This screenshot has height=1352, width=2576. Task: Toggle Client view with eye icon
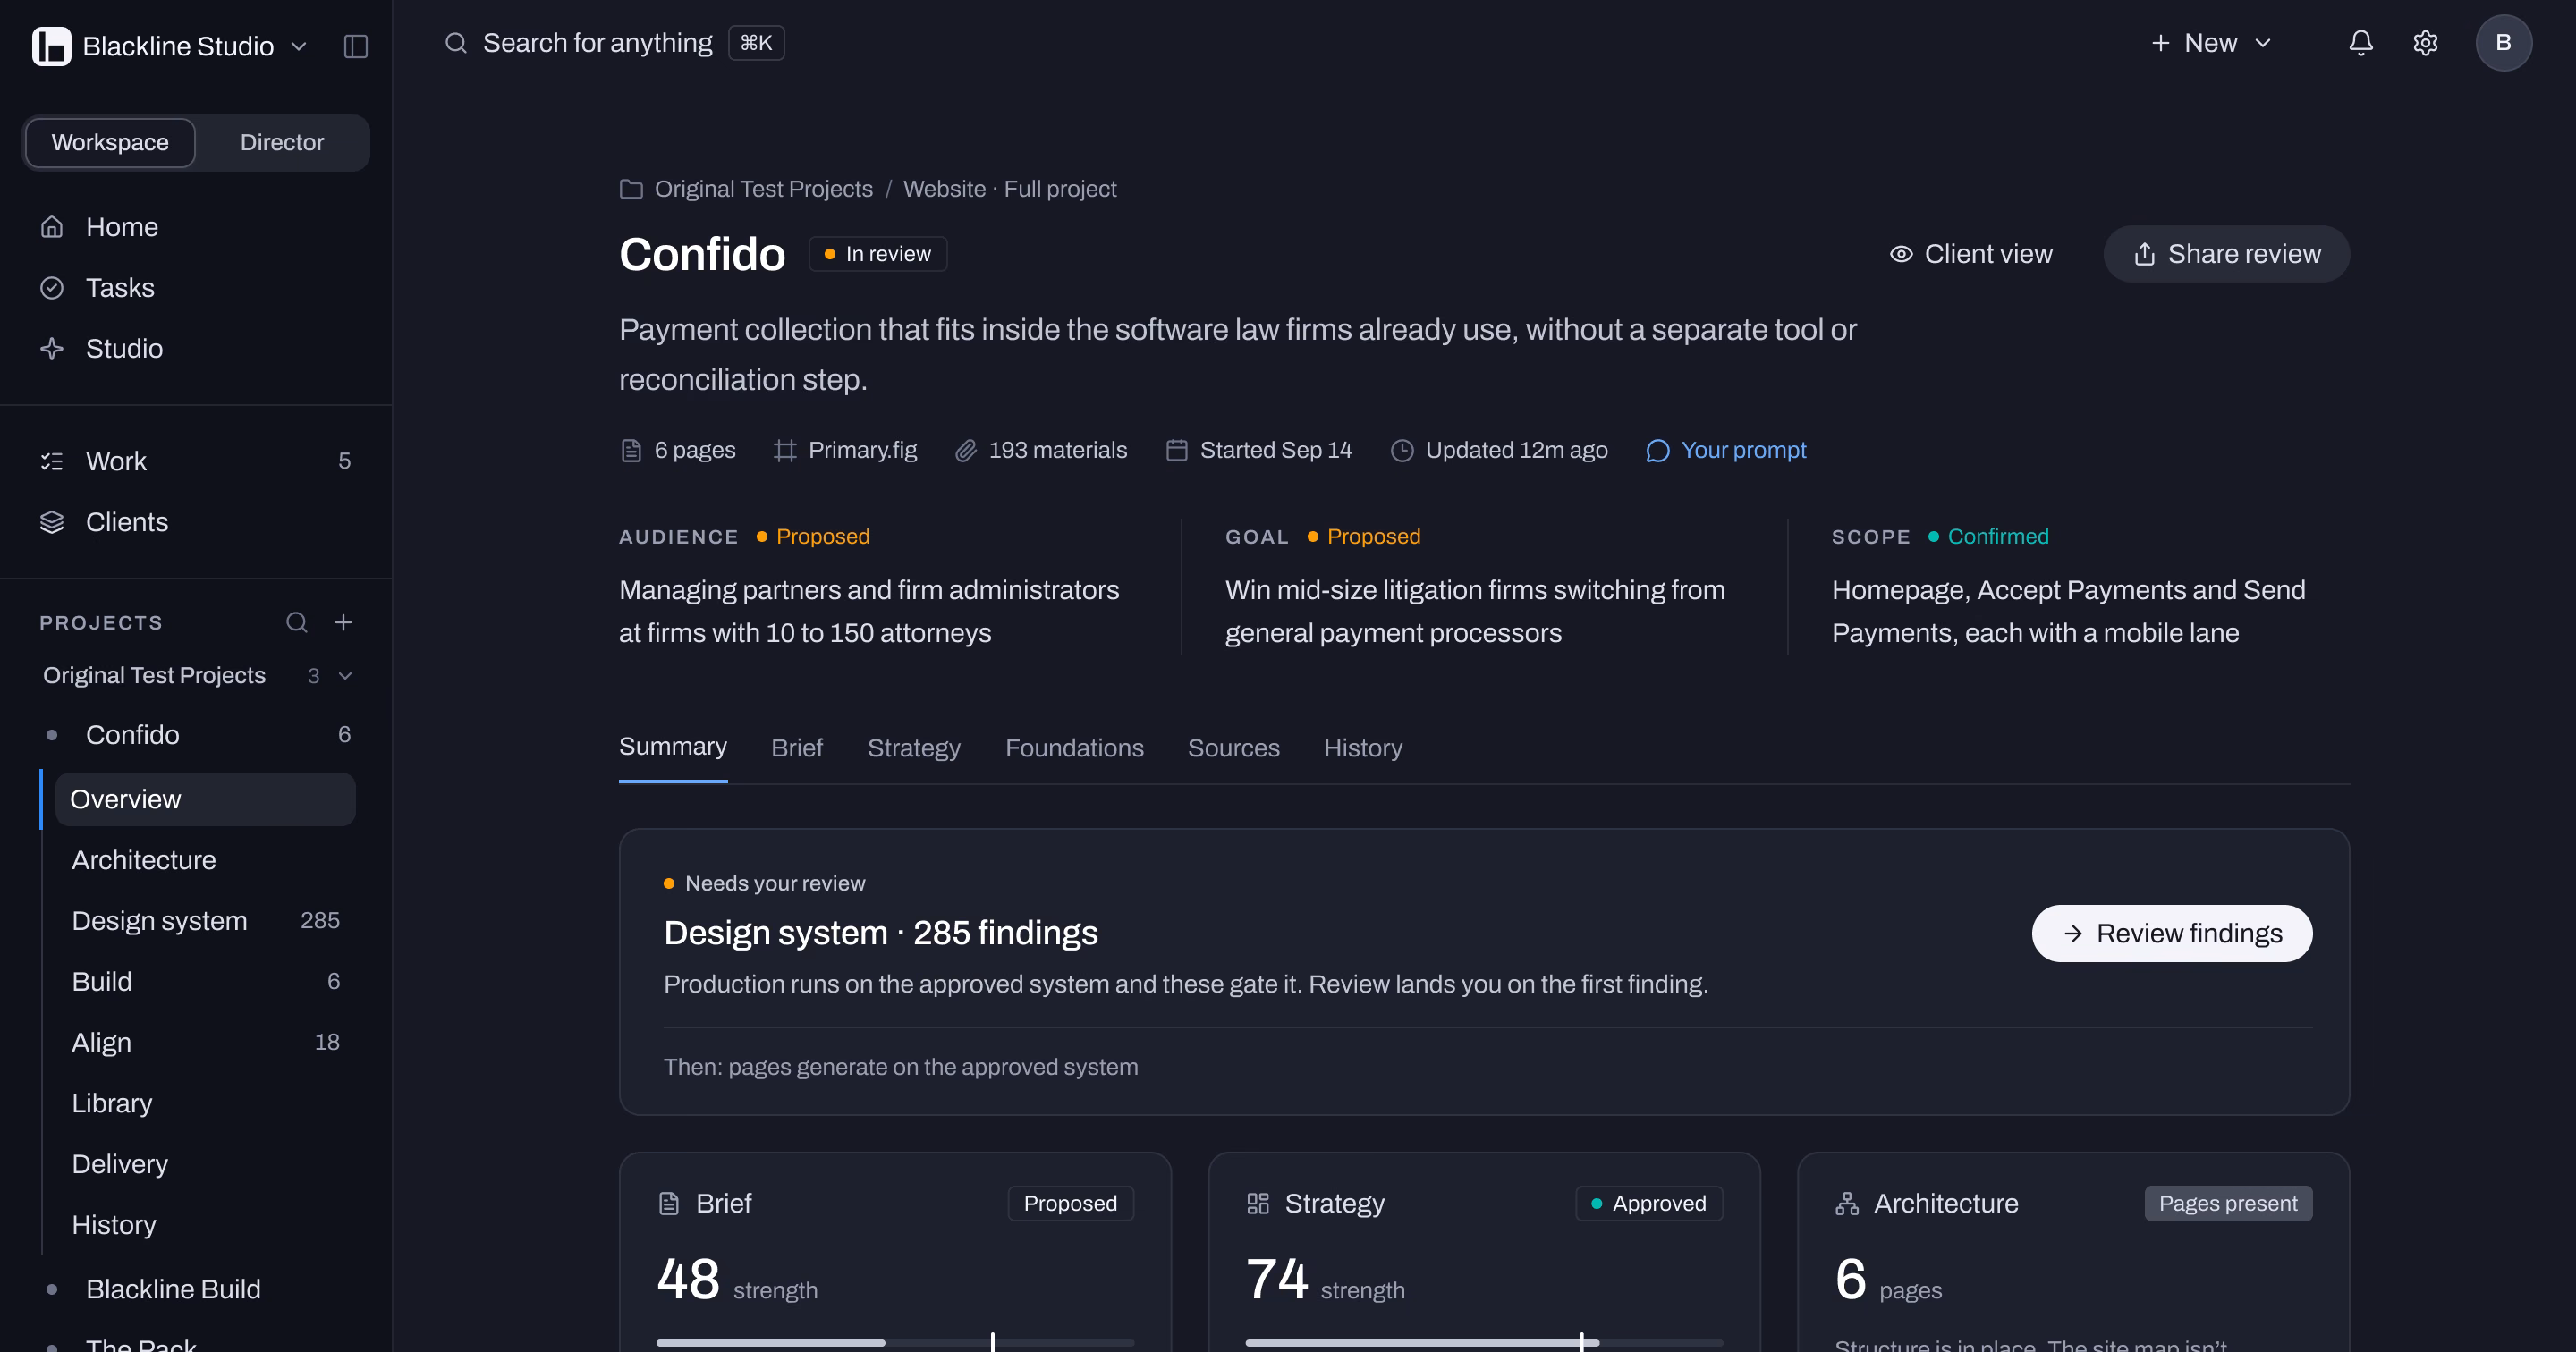(1971, 254)
